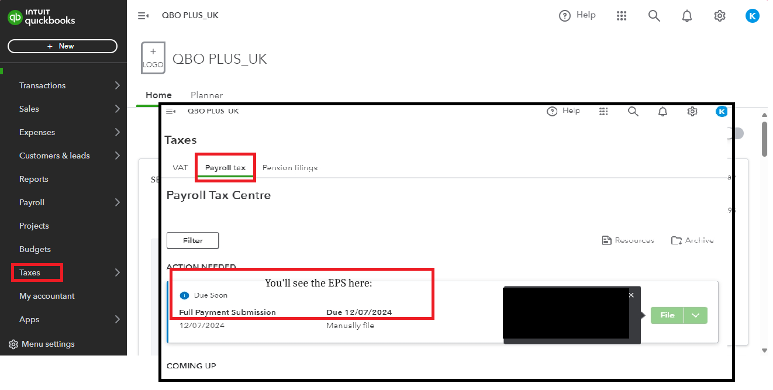
Task: Open Resources in the Payroll Tax Centre
Action: (x=628, y=240)
